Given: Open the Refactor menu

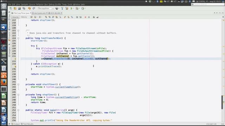Looking at the screenshot, I should click(x=40, y=5).
